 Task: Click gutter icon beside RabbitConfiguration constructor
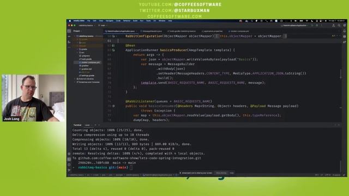[113, 36]
